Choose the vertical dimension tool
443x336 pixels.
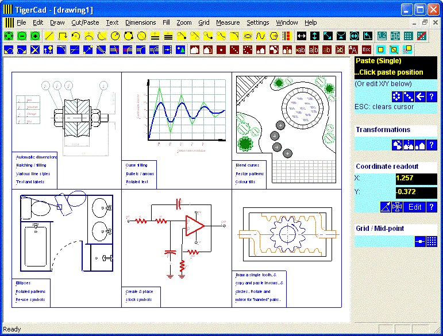tap(315, 36)
